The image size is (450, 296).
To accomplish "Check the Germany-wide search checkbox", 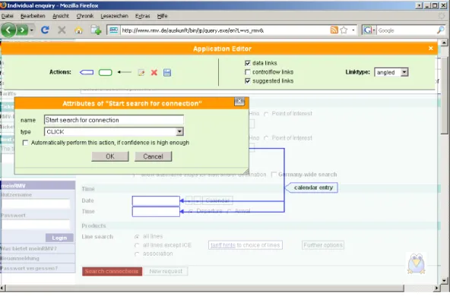I will (274, 175).
